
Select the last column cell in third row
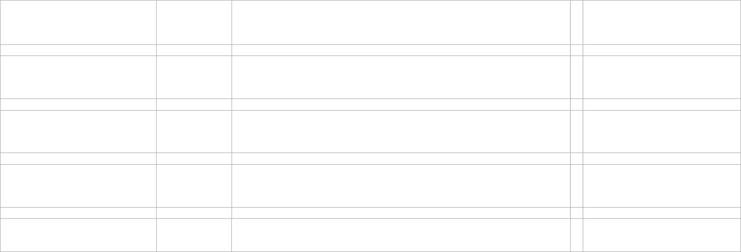pyautogui.click(x=662, y=77)
